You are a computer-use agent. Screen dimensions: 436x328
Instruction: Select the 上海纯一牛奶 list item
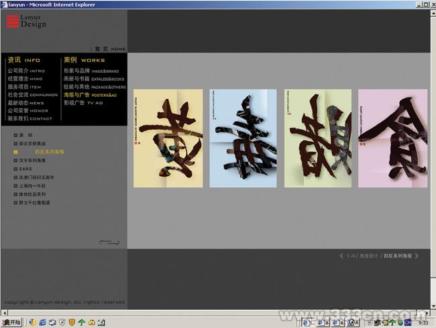click(32, 186)
